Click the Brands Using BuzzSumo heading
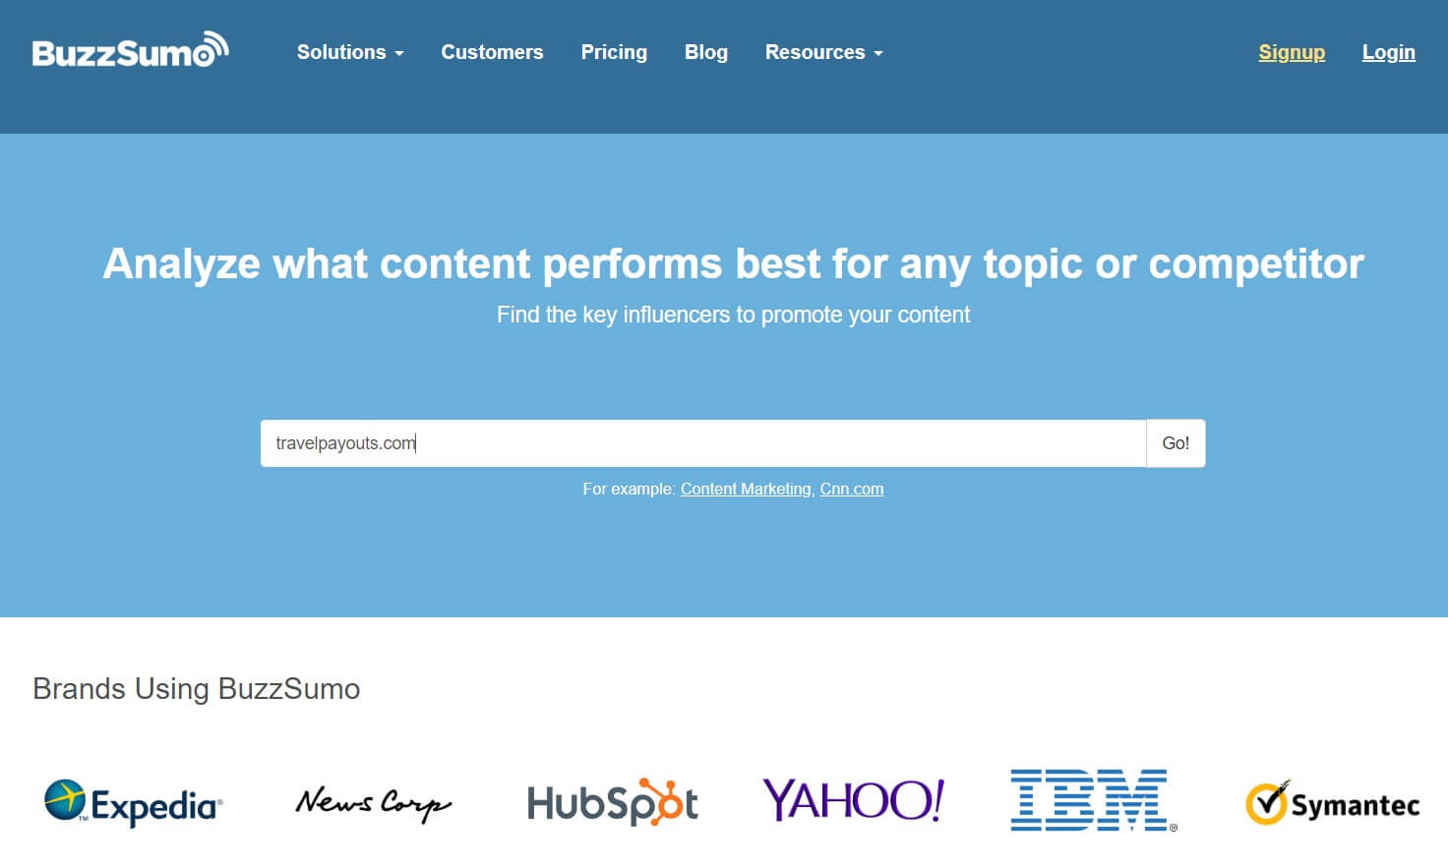The width and height of the screenshot is (1448, 868). [197, 689]
